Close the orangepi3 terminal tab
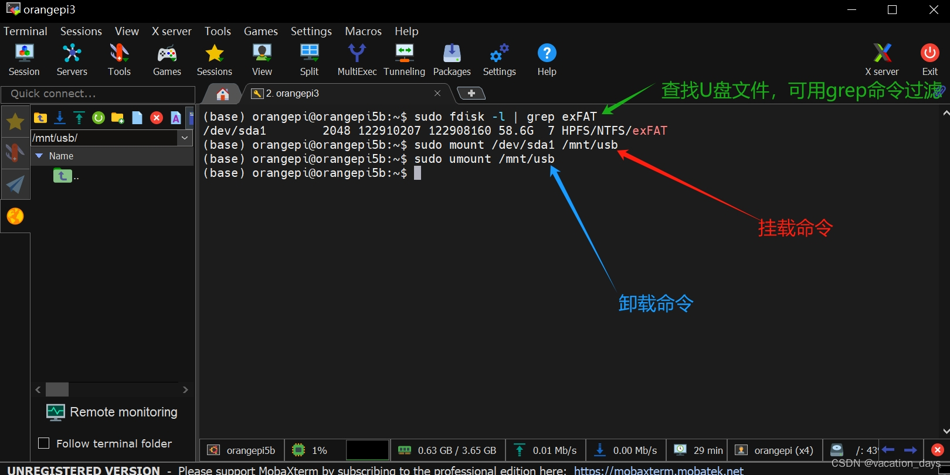The image size is (950, 475). [437, 93]
